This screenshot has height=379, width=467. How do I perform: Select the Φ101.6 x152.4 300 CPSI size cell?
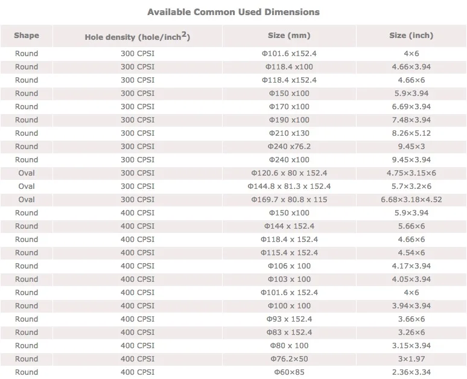pos(289,54)
